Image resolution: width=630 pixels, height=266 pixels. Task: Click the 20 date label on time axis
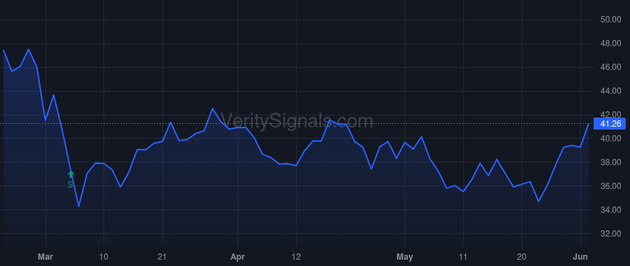click(521, 257)
